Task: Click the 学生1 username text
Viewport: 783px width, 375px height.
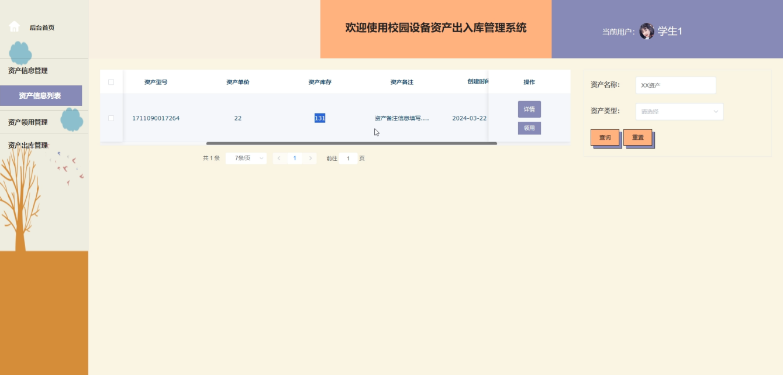Action: click(670, 31)
